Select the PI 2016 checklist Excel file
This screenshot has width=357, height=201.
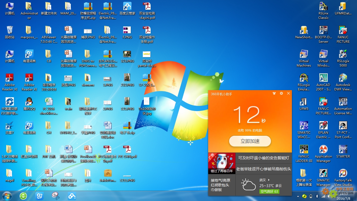49,106
